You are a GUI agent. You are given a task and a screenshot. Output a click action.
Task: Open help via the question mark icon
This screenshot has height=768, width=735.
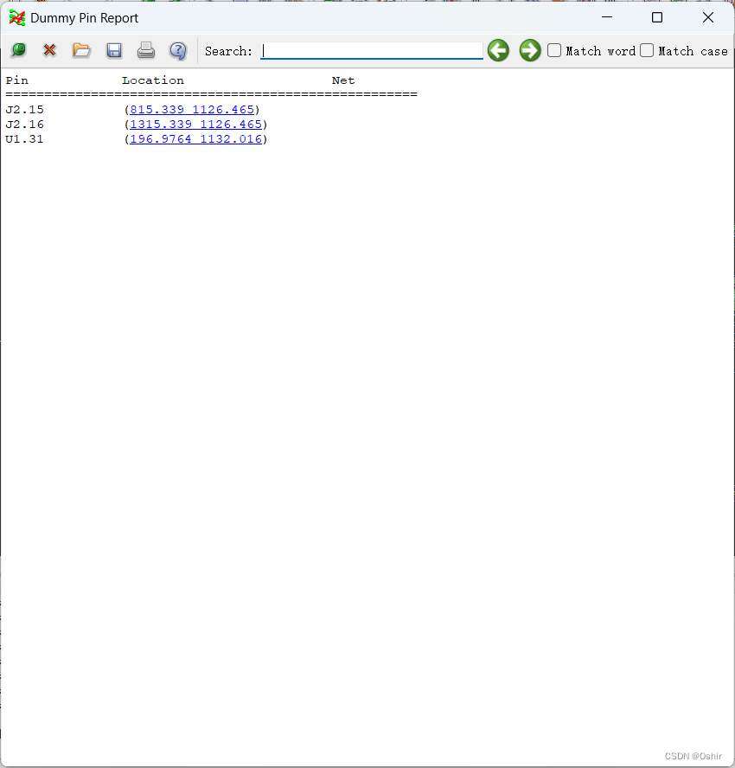click(x=178, y=50)
